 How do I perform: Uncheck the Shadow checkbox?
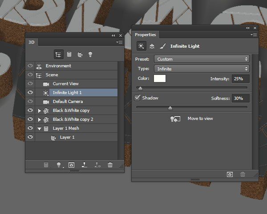pyautogui.click(x=137, y=98)
